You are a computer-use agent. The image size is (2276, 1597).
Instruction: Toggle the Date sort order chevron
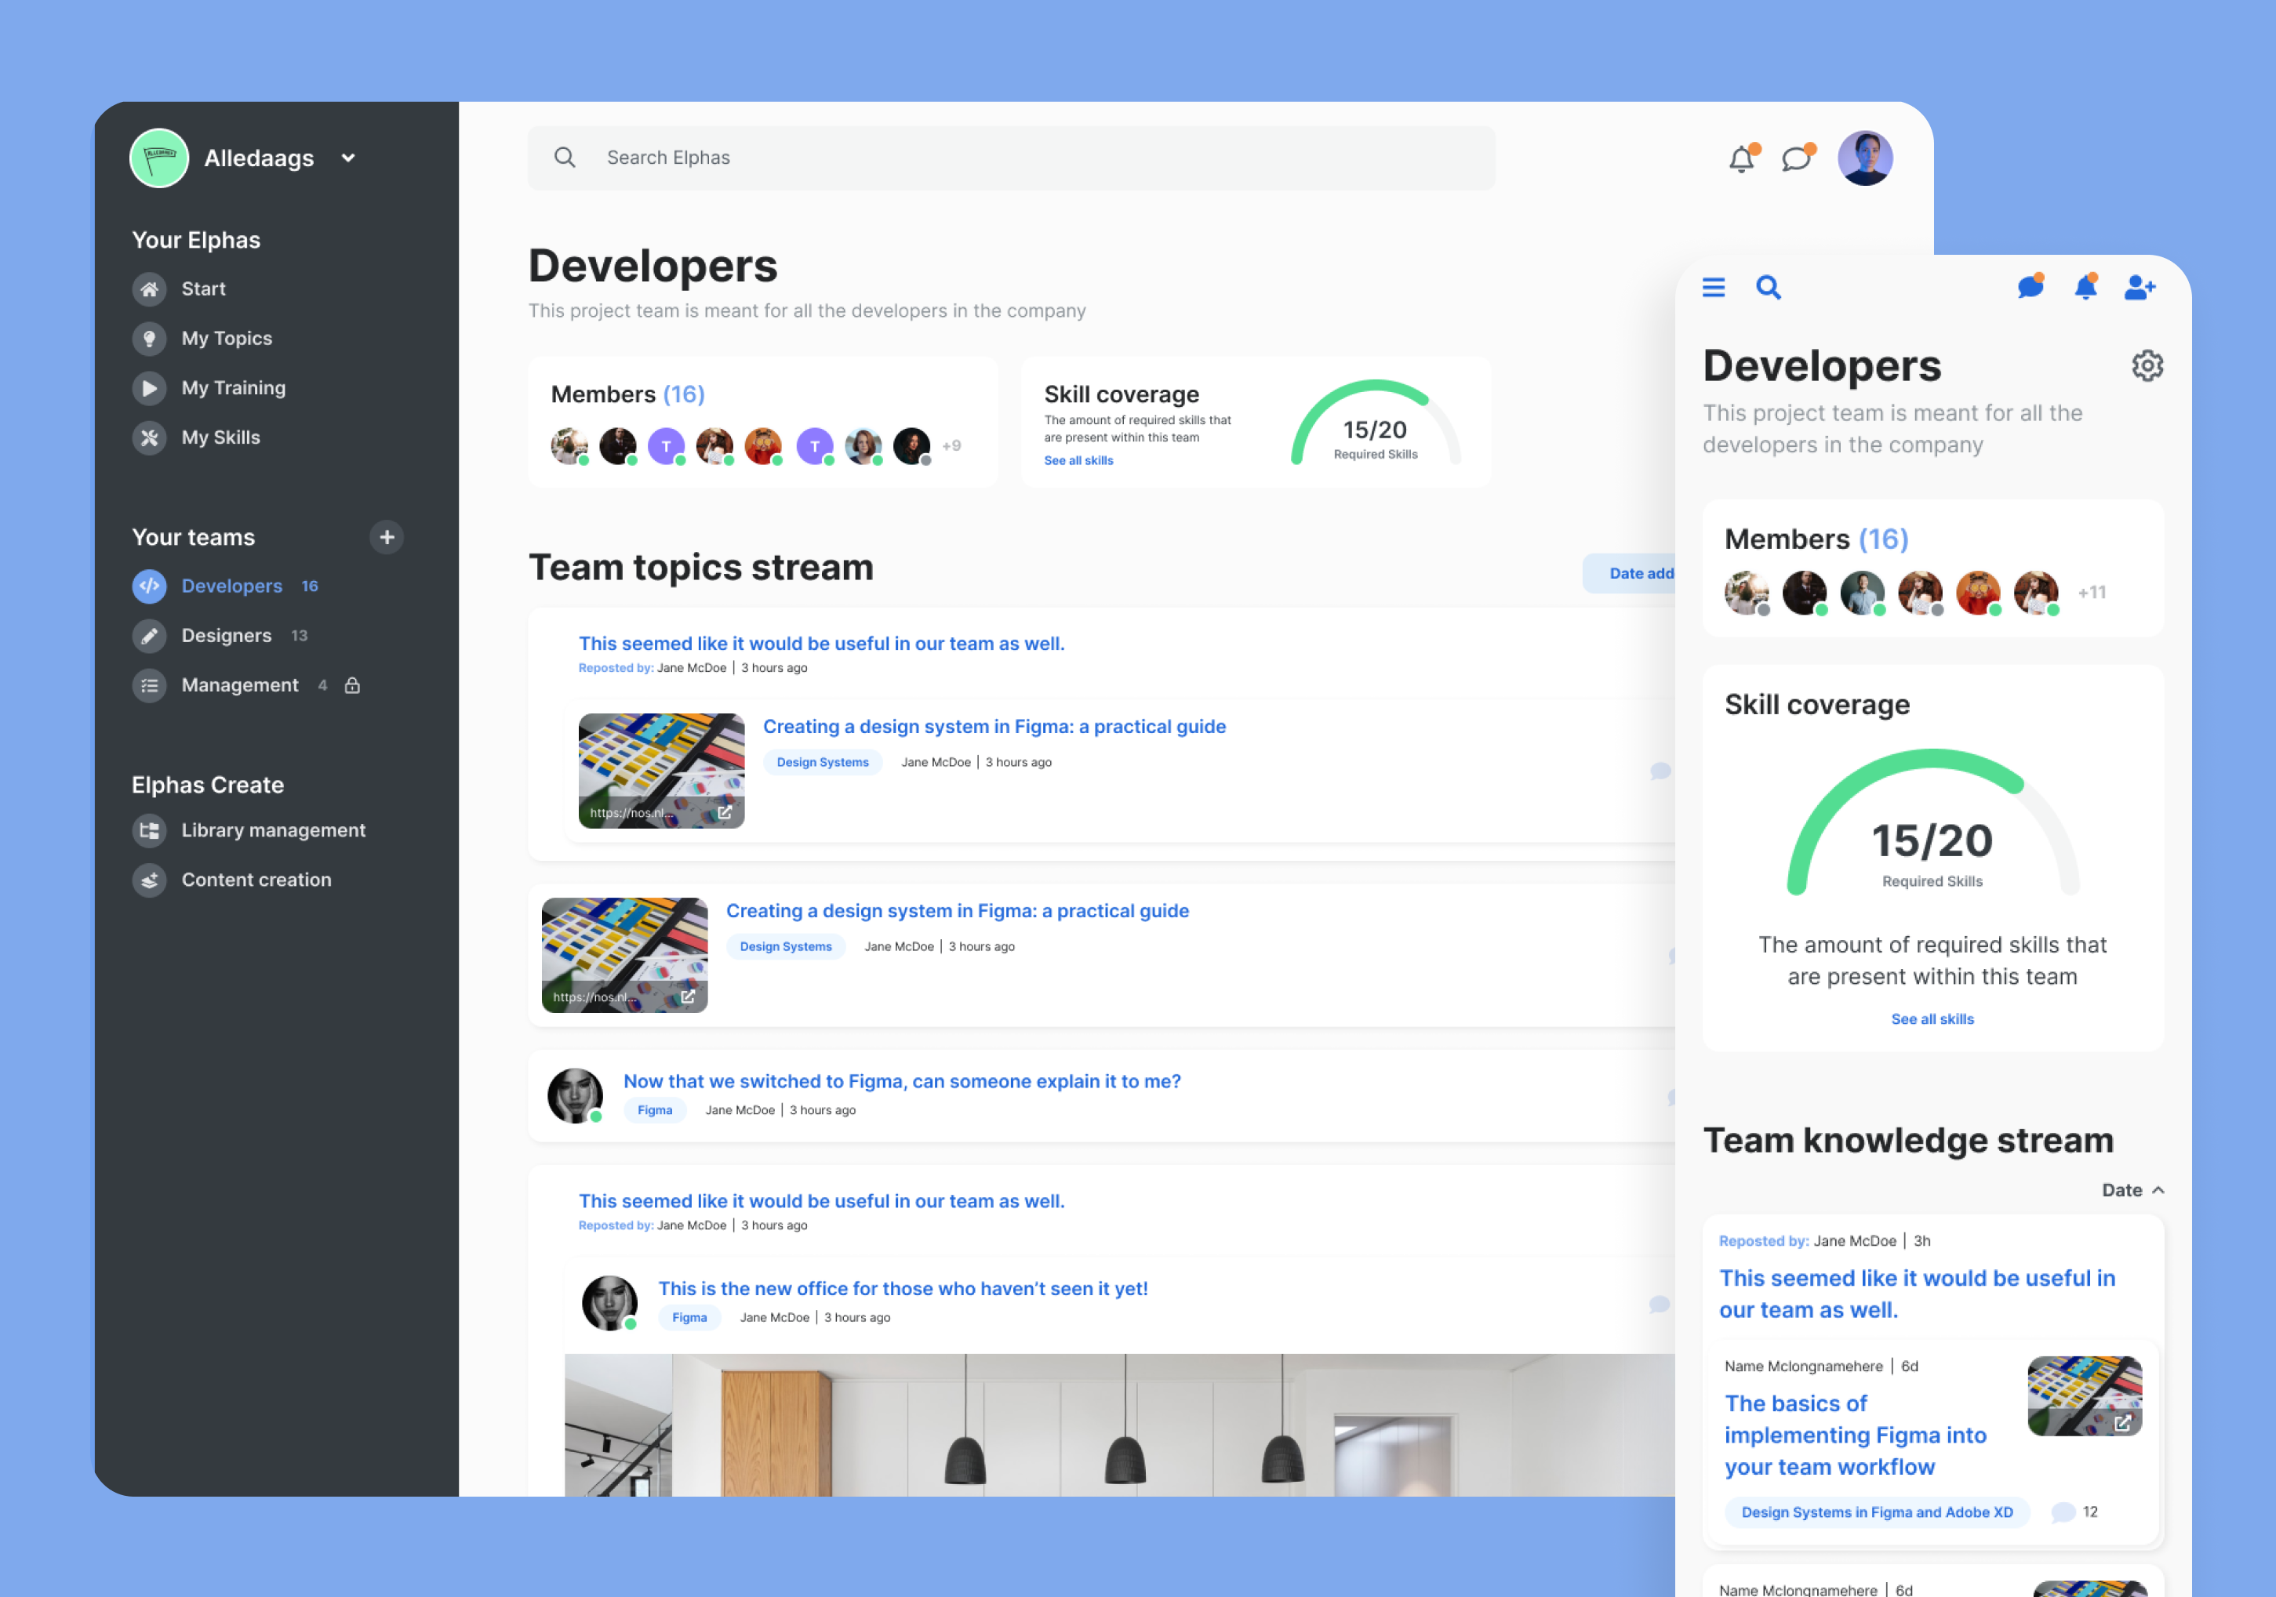2158,1190
